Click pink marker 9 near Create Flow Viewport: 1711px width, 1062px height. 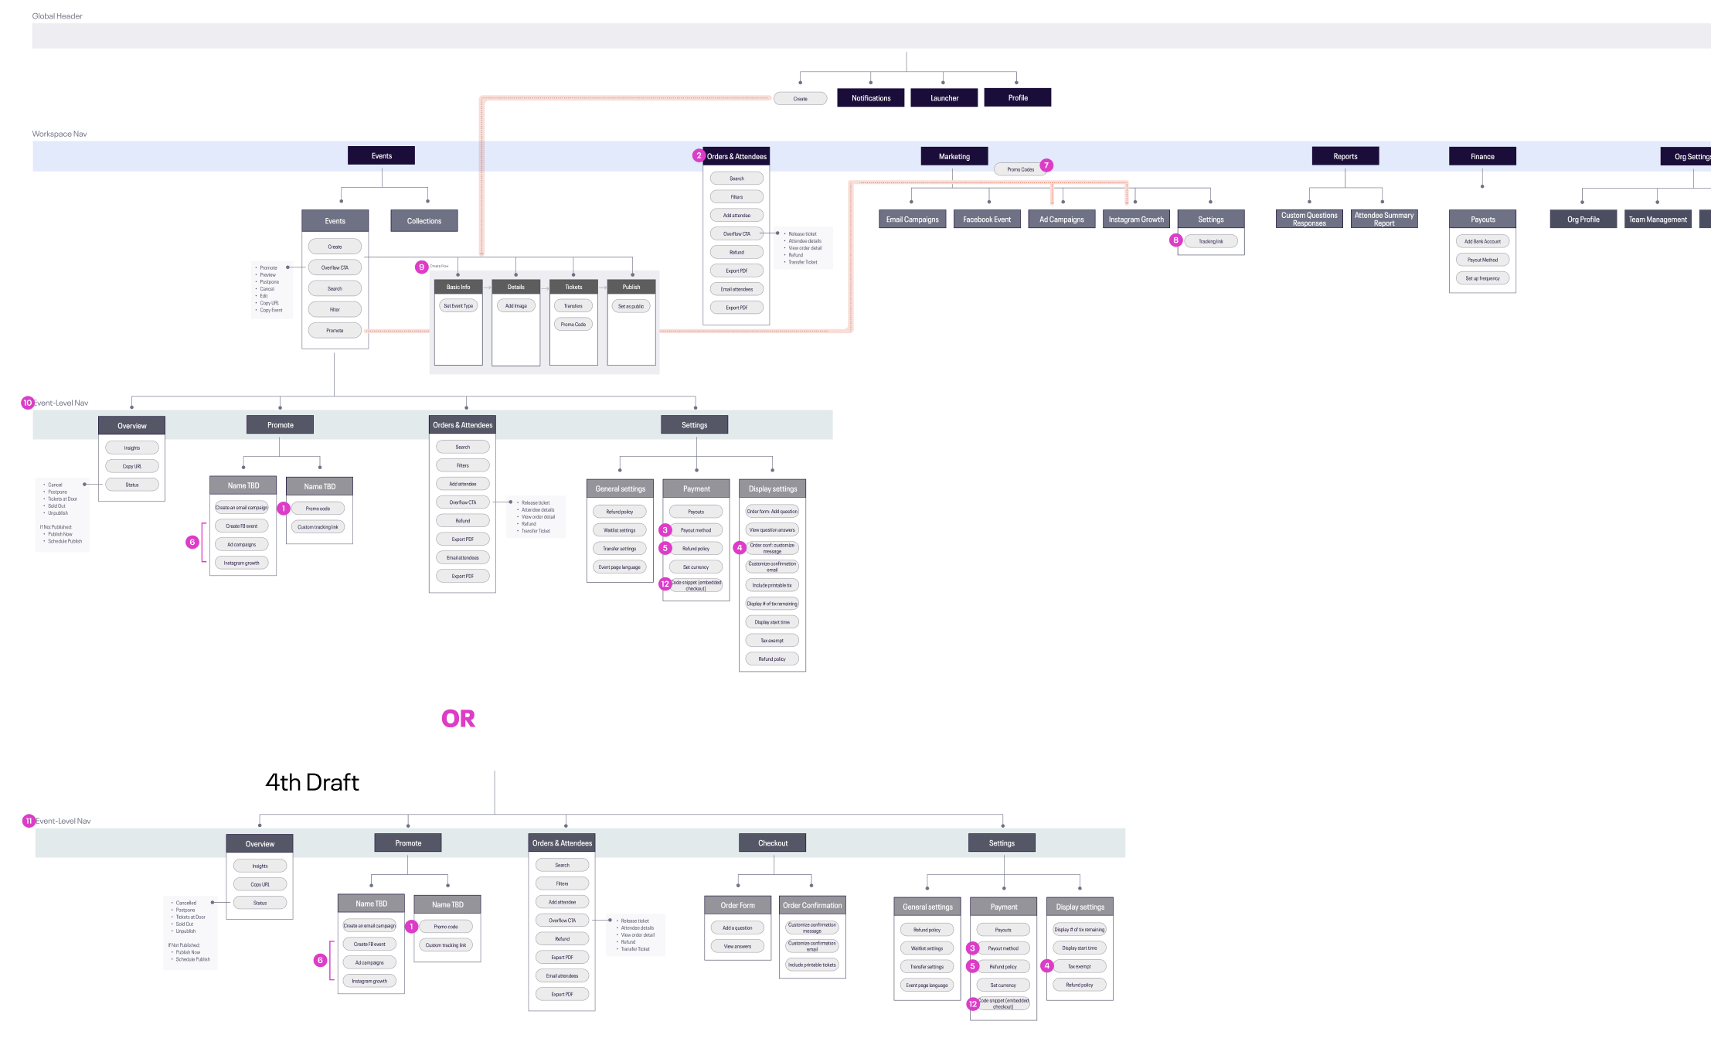[x=421, y=267]
